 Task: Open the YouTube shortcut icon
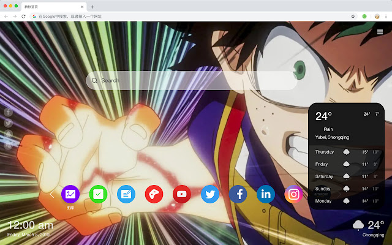(x=182, y=194)
